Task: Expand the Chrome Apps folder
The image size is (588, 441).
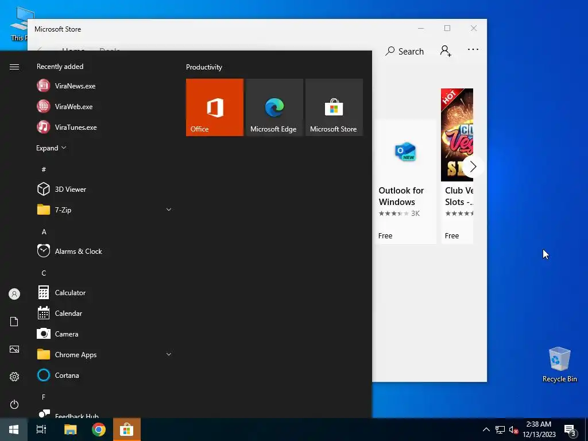Action: pyautogui.click(x=103, y=354)
